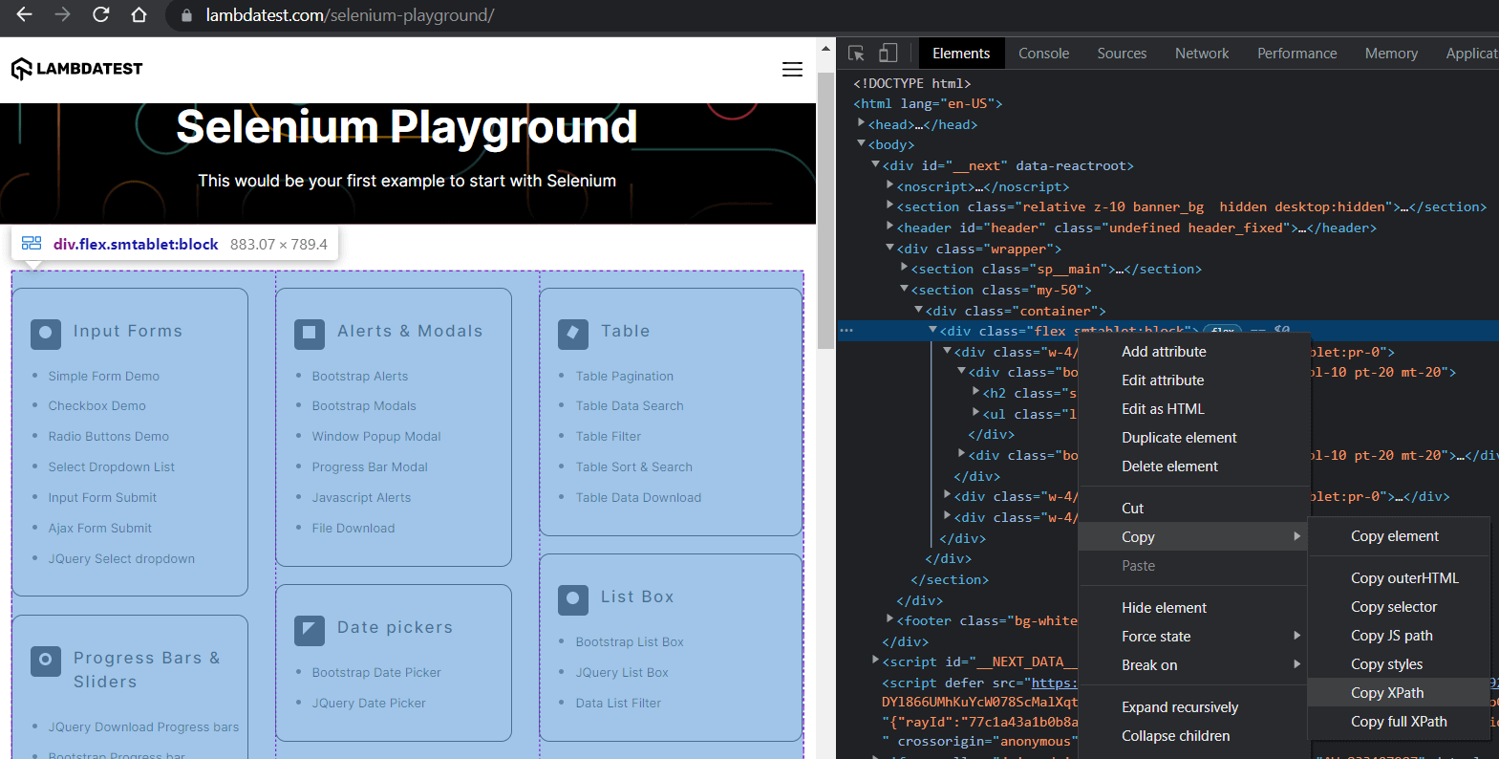Open Bootstrap Alerts link
The image size is (1499, 759).
click(360, 377)
